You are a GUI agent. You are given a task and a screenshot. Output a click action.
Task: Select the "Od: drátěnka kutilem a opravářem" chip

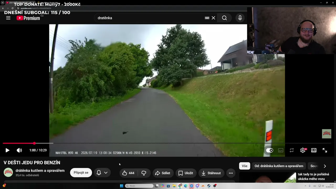[x=279, y=166]
